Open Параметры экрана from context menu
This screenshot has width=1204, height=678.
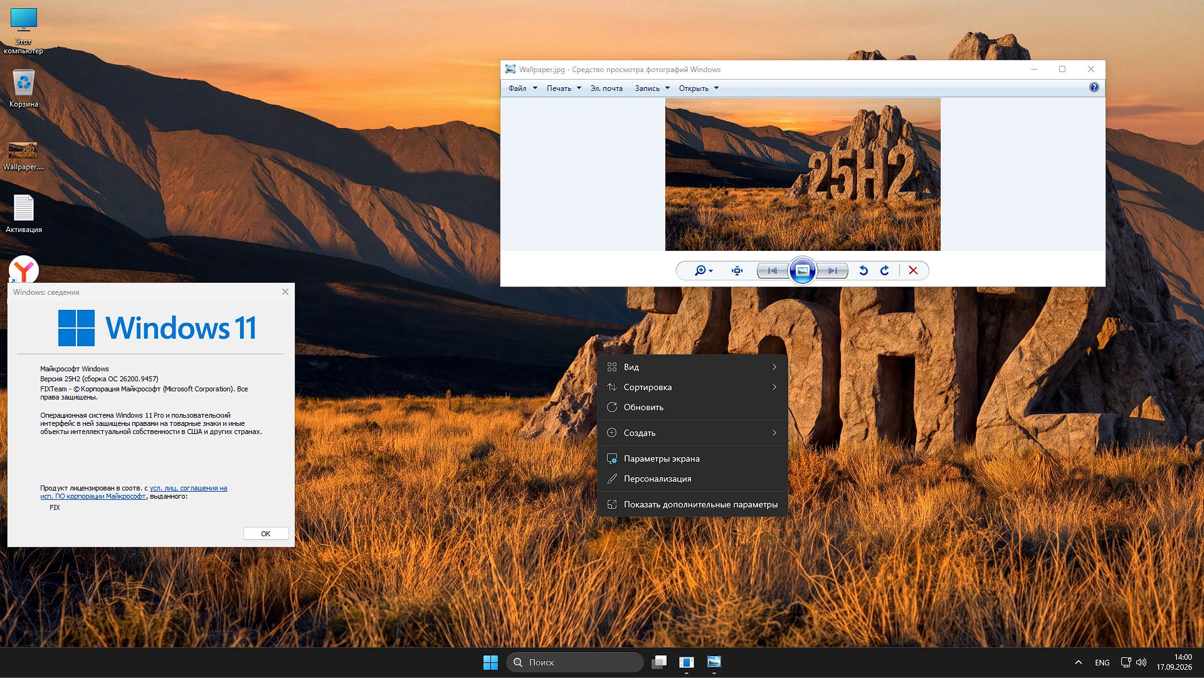point(692,458)
